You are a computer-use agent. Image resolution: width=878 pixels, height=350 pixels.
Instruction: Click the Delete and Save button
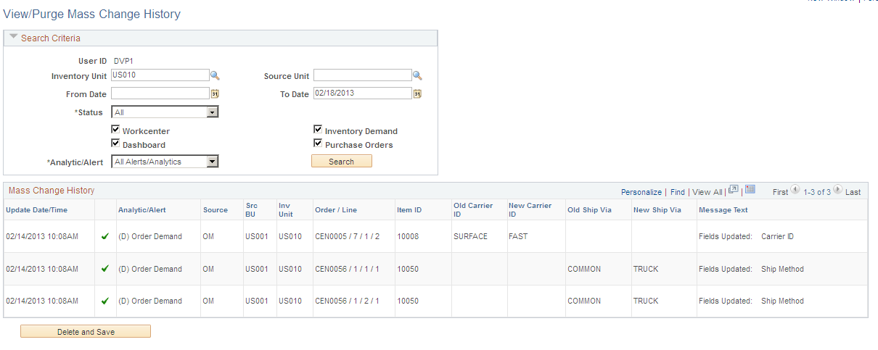click(x=86, y=332)
